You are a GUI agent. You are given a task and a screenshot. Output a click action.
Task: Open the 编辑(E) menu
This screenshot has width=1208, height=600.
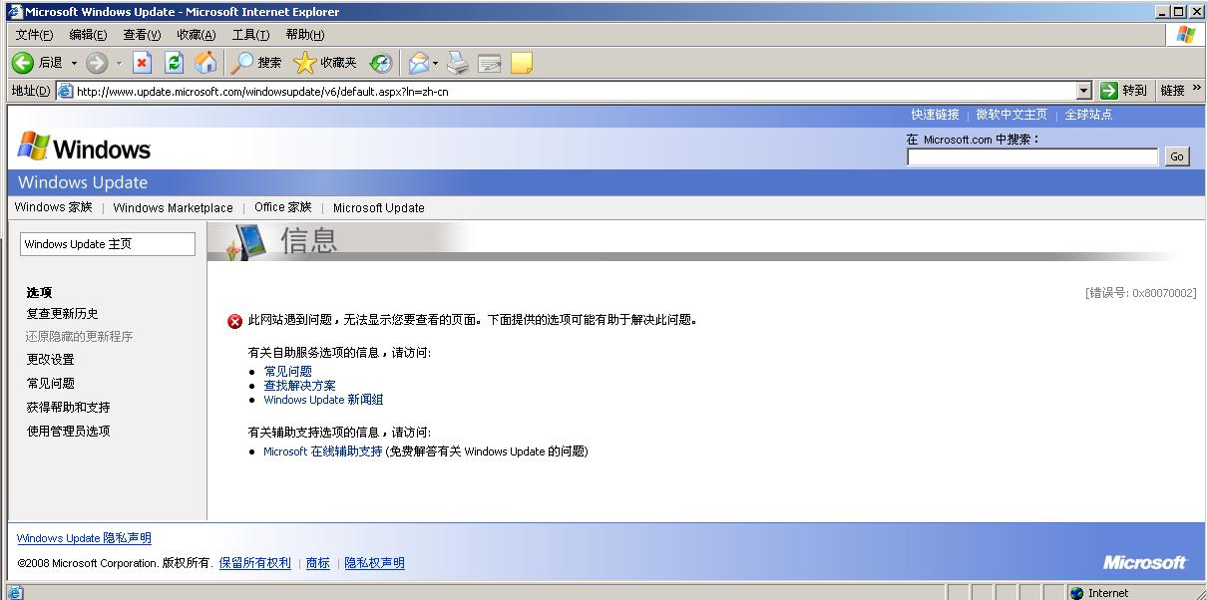click(x=88, y=35)
